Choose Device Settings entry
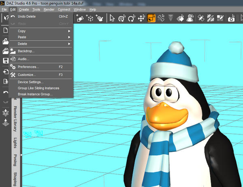Viewport: 243px width, 187px height. 41,82
